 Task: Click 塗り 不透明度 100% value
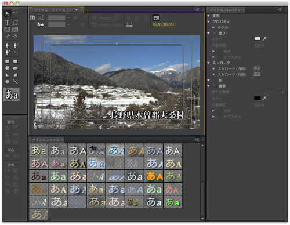(x=259, y=46)
